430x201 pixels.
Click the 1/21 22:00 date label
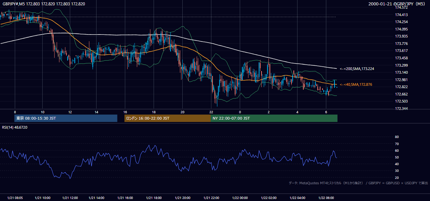(211, 198)
